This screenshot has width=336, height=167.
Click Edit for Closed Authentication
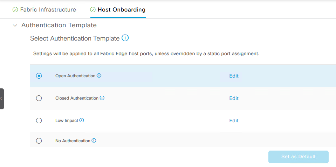234,98
